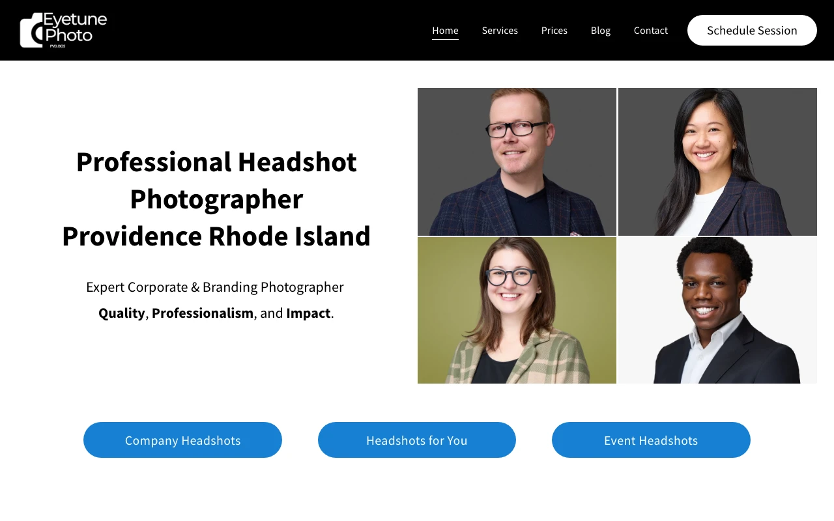This screenshot has width=834, height=521.
Task: View headshot of woman on olive green background
Action: pos(517,310)
